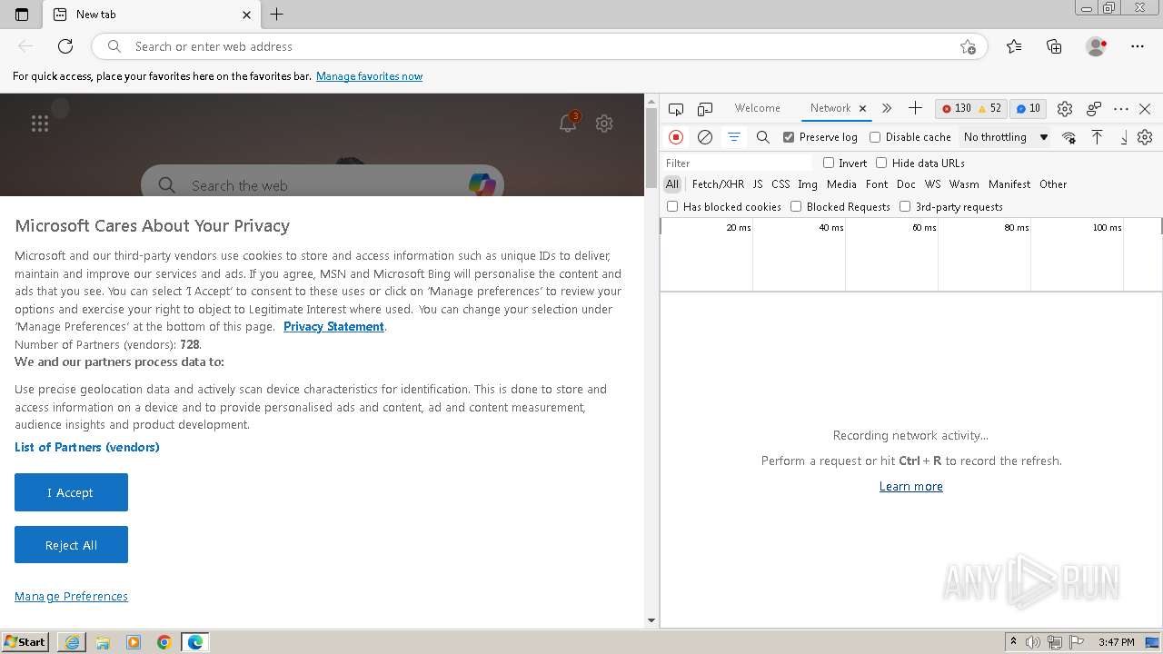The width and height of the screenshot is (1163, 654).
Task: Open new tab page settings gear
Action: pos(604,124)
